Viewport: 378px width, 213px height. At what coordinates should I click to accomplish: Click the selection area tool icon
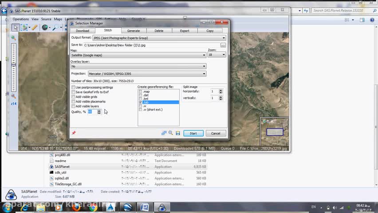click(x=24, y=27)
